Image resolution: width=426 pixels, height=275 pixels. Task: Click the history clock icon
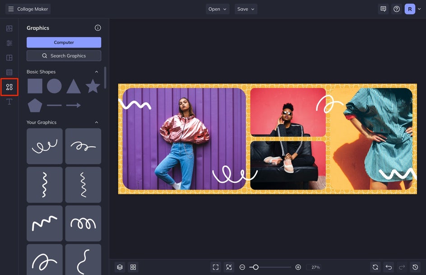(415, 267)
